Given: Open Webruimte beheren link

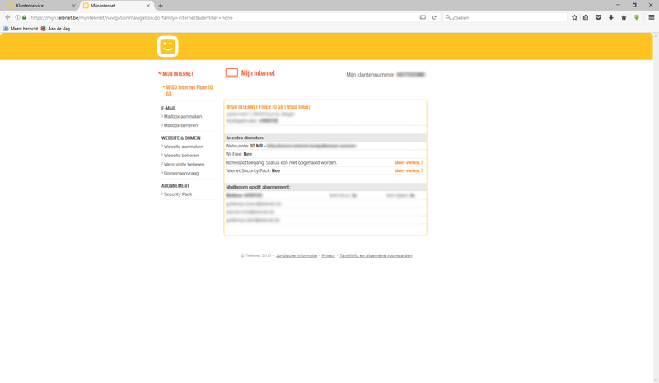Looking at the screenshot, I should [184, 165].
